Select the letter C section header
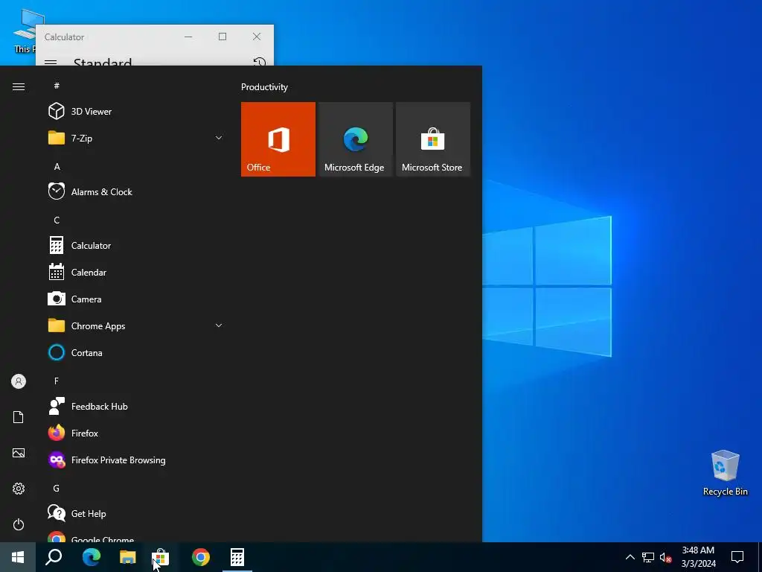Screen dimensions: 762x572 (x=57, y=220)
